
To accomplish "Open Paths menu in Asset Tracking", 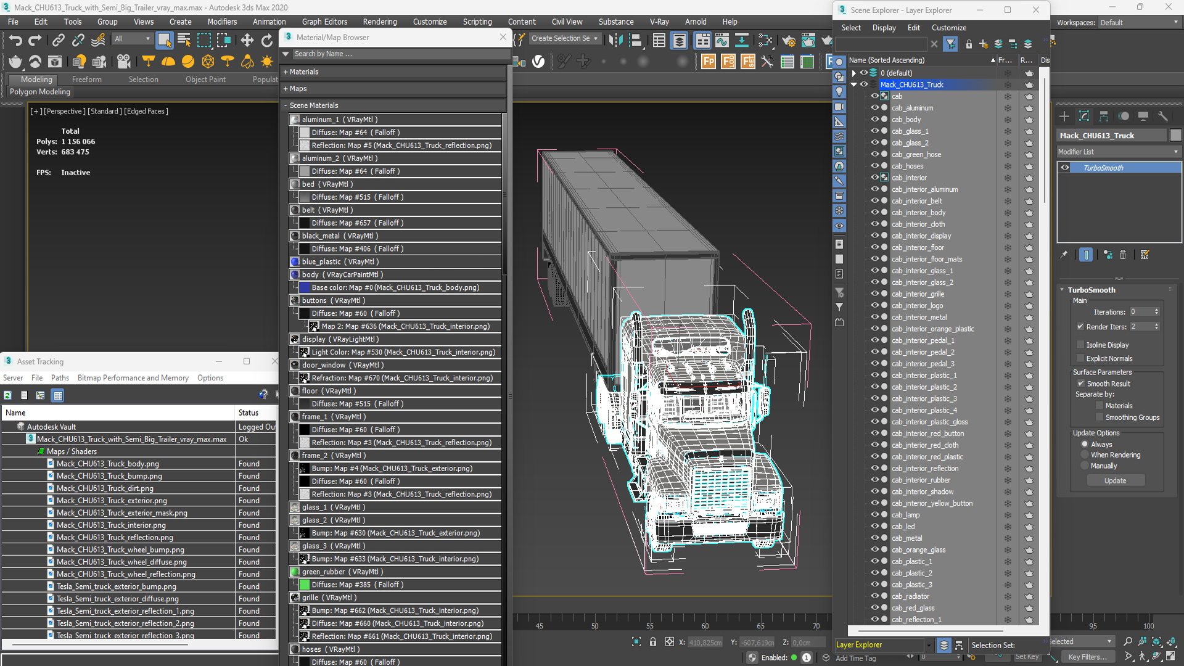I will click(x=60, y=378).
